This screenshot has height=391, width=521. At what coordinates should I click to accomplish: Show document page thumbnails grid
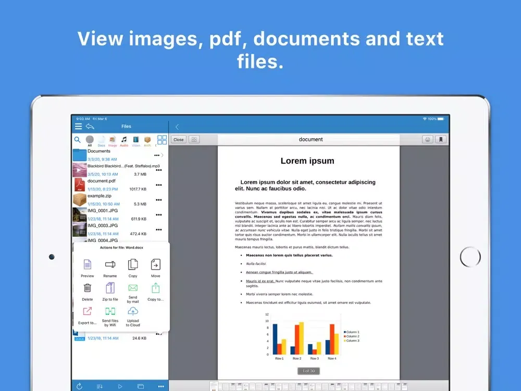194,140
